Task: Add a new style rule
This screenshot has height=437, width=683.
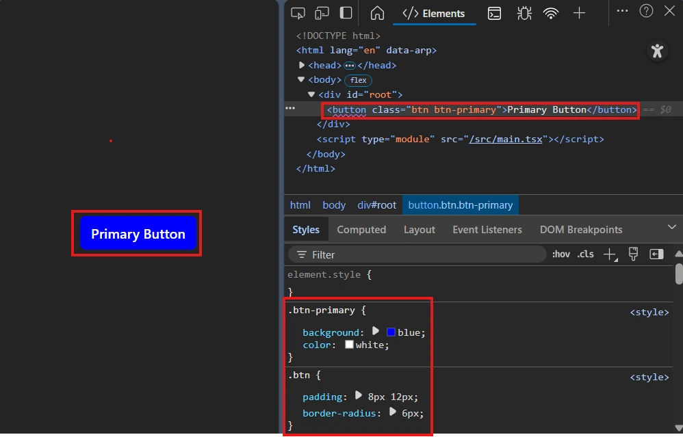Action: 610,254
